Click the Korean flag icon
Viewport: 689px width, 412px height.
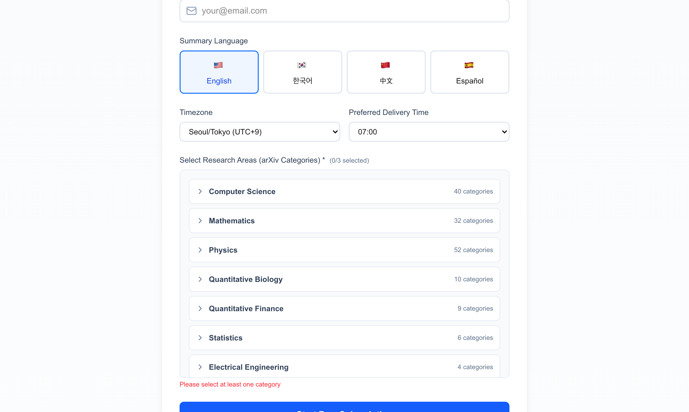302,65
